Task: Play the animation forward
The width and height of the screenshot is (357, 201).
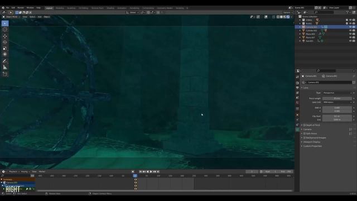Action: point(151,171)
